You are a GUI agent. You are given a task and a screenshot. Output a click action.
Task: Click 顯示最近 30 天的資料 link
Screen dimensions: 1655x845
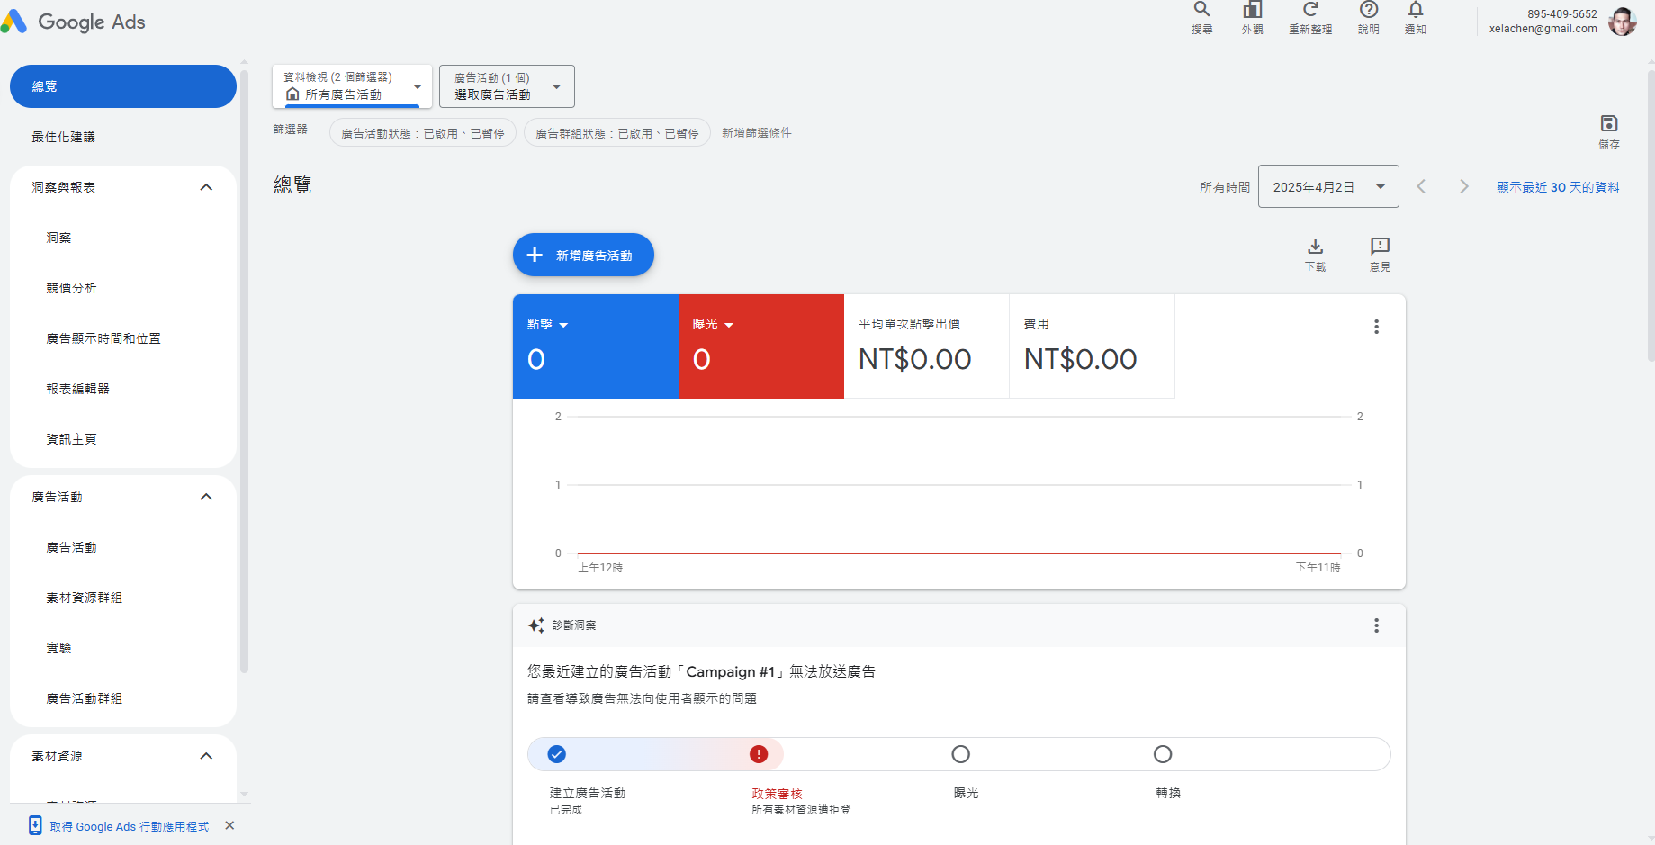pos(1558,187)
